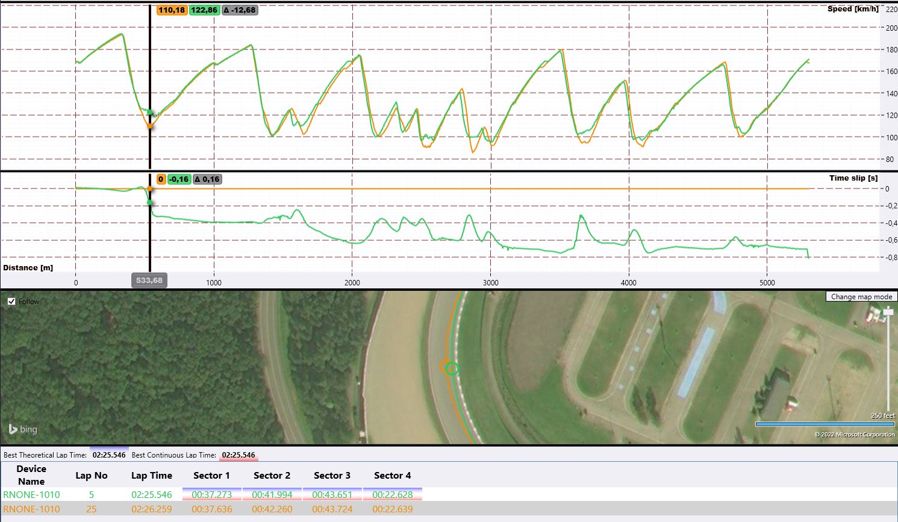
Task: Click the gray delta 0,16 time slip badge
Action: coord(207,179)
